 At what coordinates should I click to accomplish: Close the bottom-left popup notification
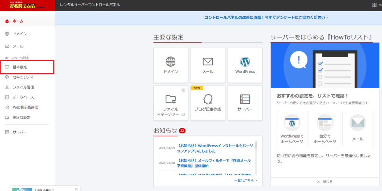point(76,189)
